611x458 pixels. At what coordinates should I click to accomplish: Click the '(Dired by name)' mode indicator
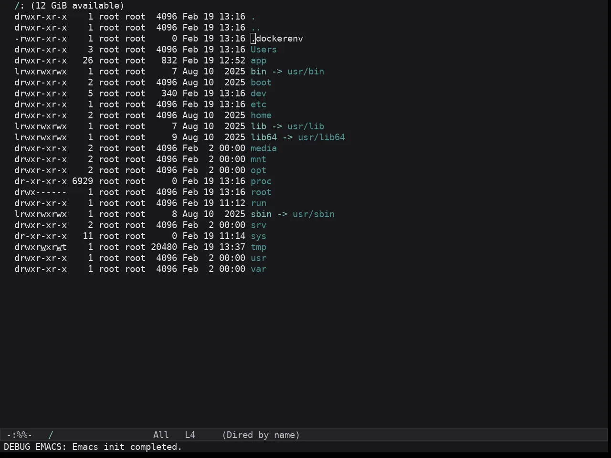[261, 435]
